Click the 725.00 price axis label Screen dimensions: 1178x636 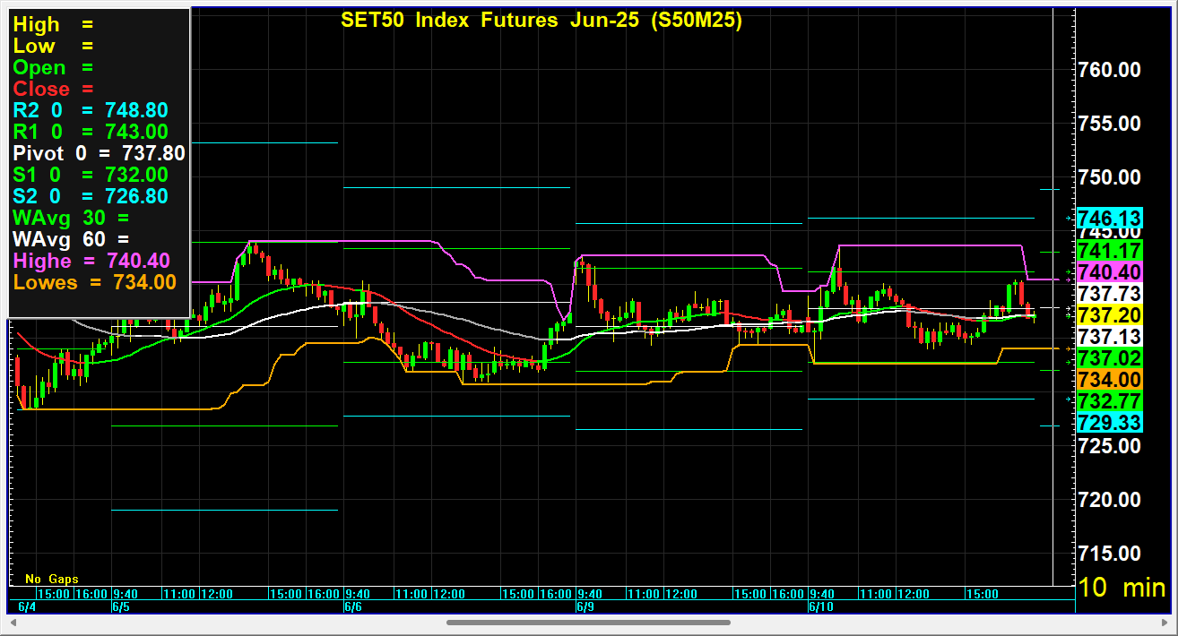1110,445
